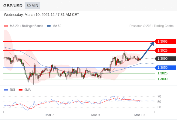Click the Mar 9 date axis label
This screenshot has height=120, width=177.
[95, 115]
